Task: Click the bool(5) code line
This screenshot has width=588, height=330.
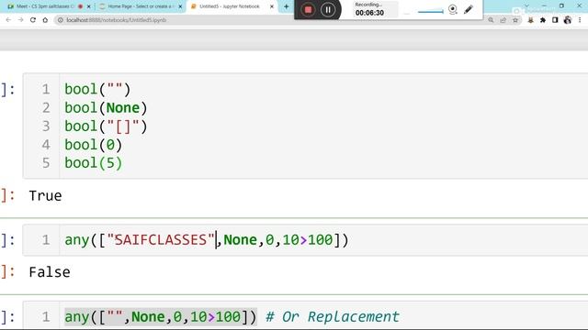Action: point(94,163)
